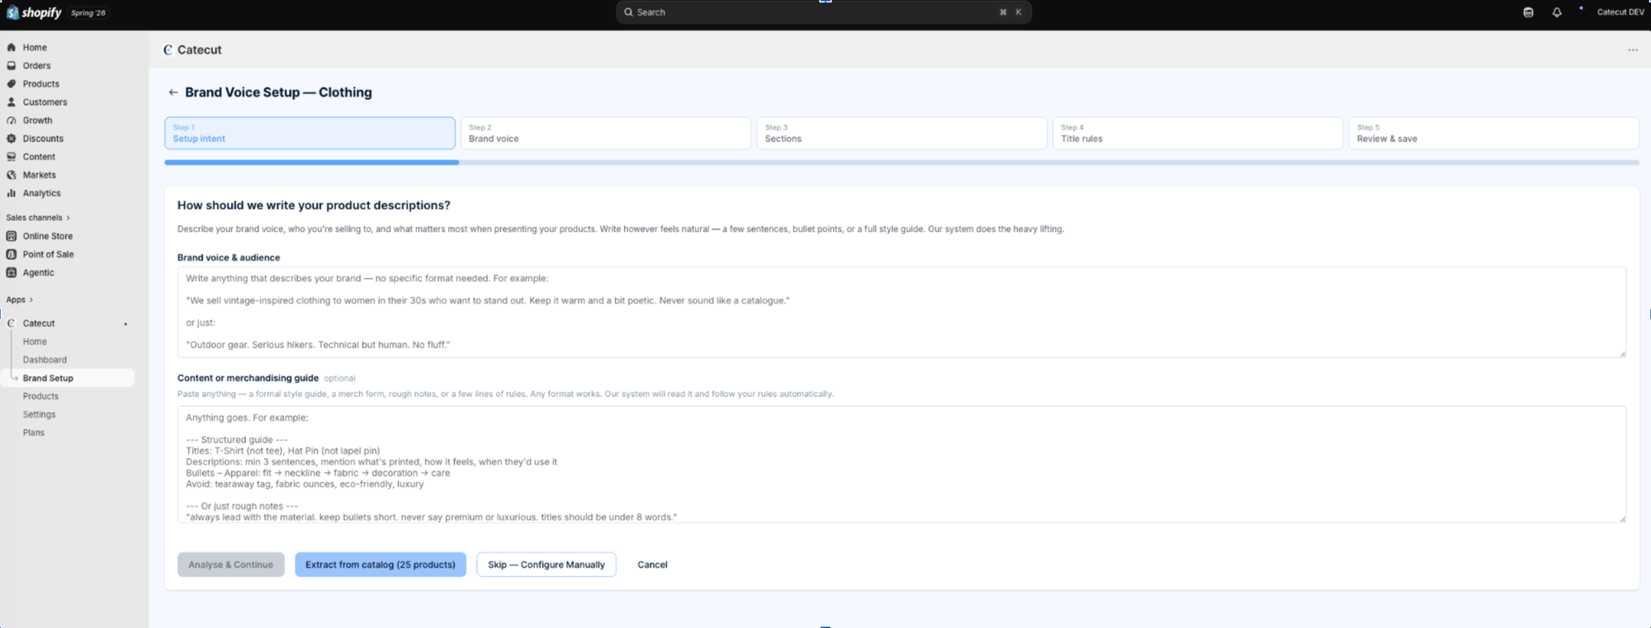Viewport: 1651px width, 628px height.
Task: Open Point of Sale channel
Action: 48,254
